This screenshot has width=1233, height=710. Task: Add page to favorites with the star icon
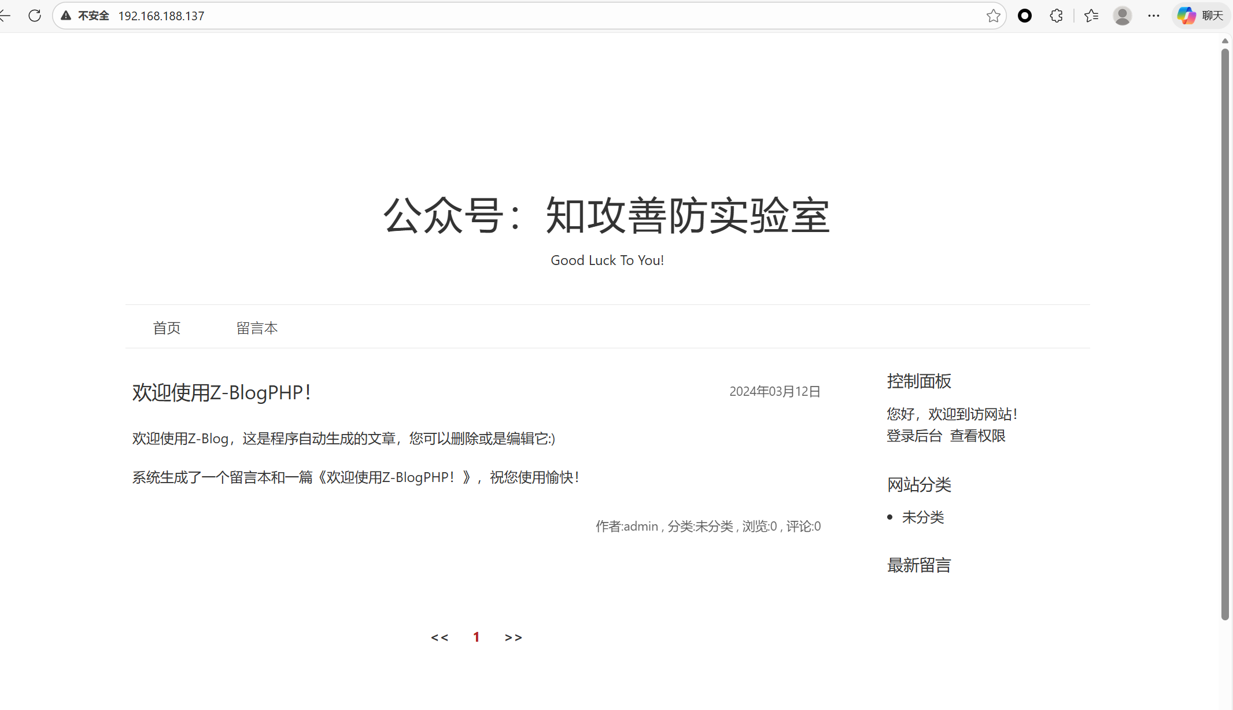click(993, 16)
